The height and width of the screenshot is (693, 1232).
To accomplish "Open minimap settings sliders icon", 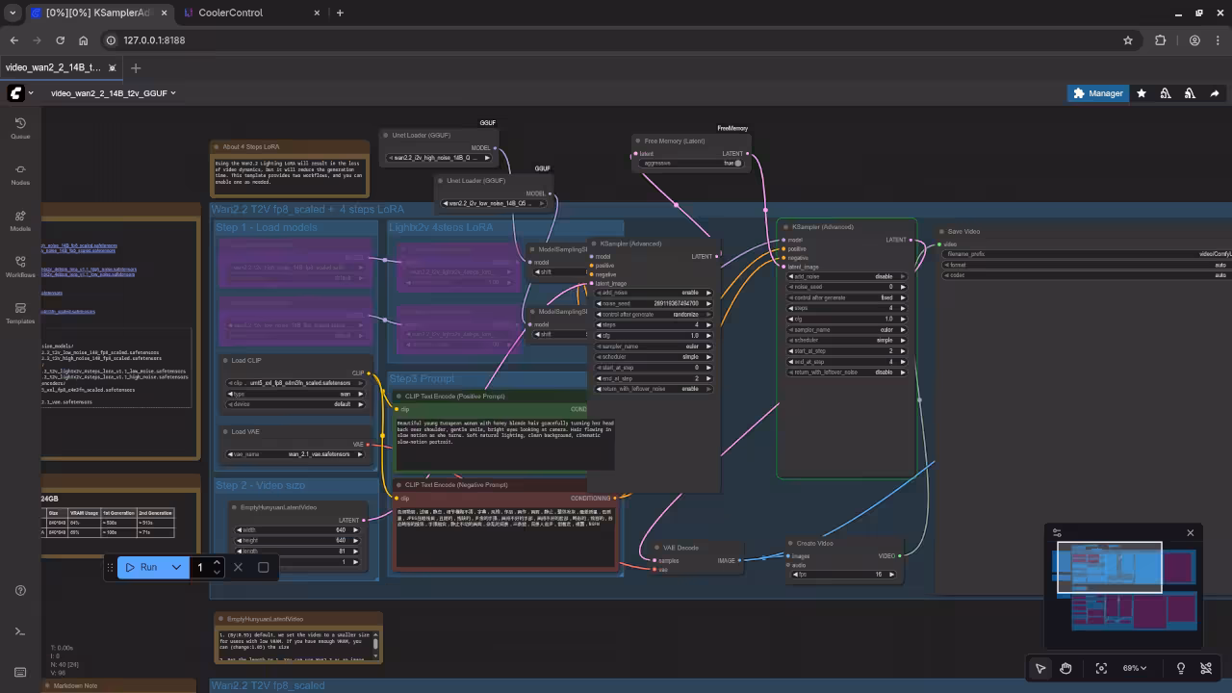I will tap(1057, 532).
